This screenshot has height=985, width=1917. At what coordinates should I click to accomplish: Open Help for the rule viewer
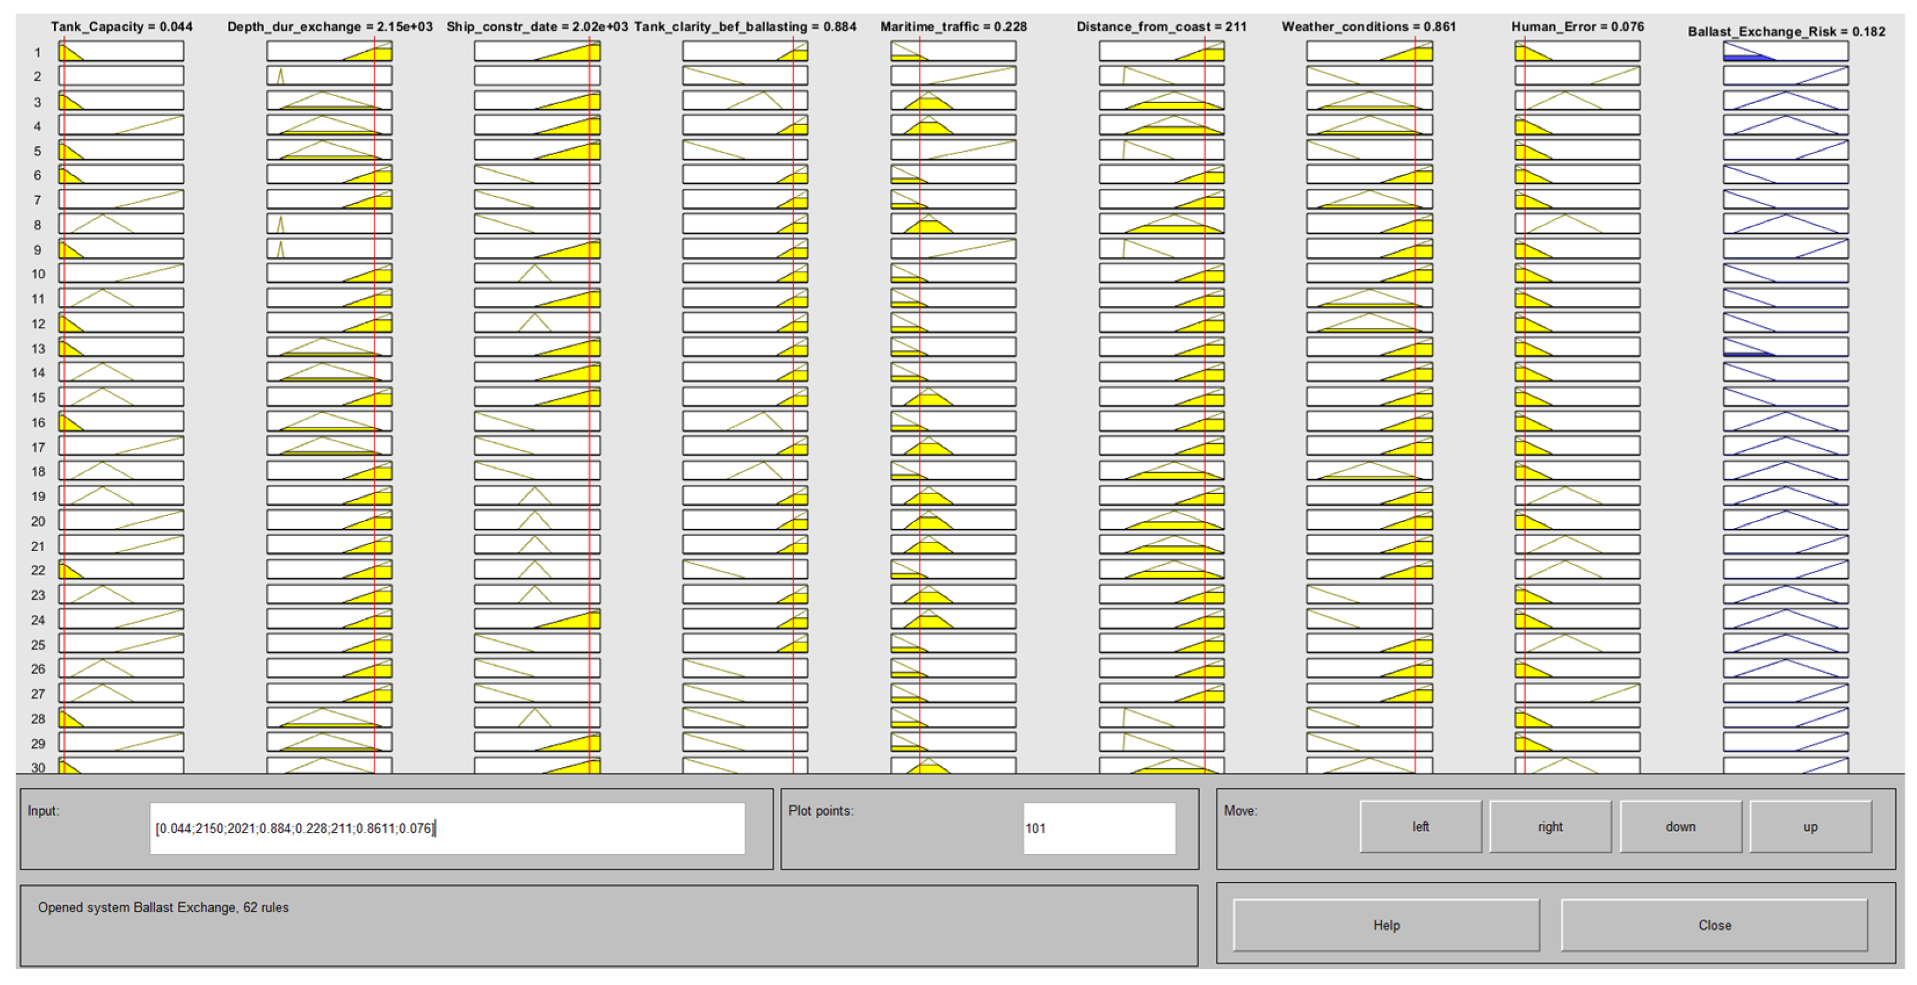click(x=1386, y=925)
